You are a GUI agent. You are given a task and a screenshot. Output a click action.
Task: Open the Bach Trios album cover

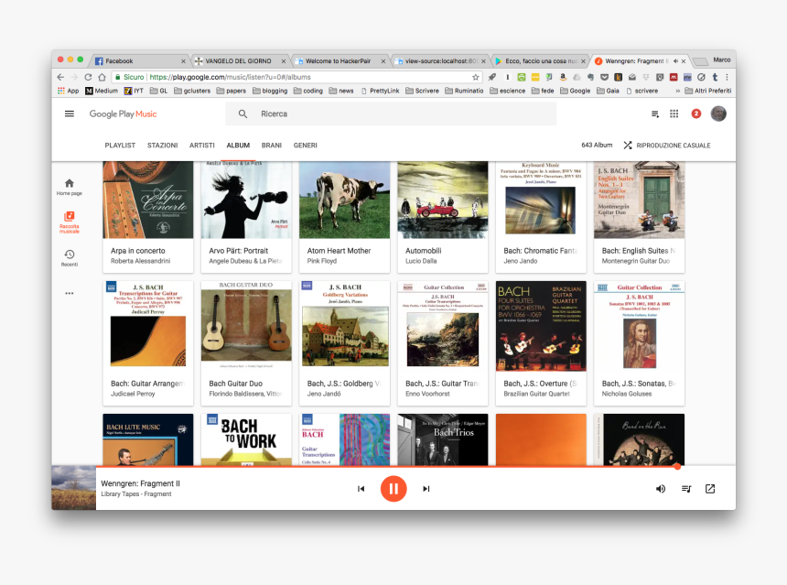(443, 439)
